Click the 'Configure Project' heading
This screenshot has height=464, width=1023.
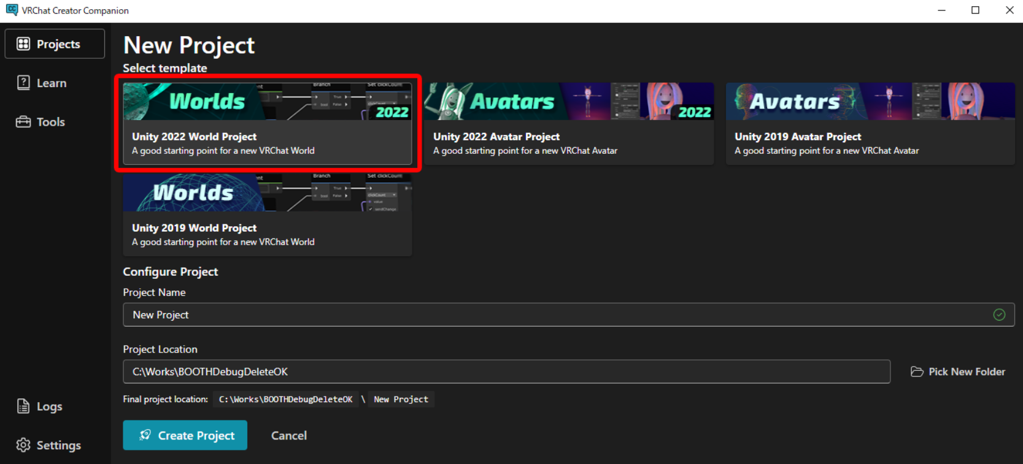coord(171,272)
